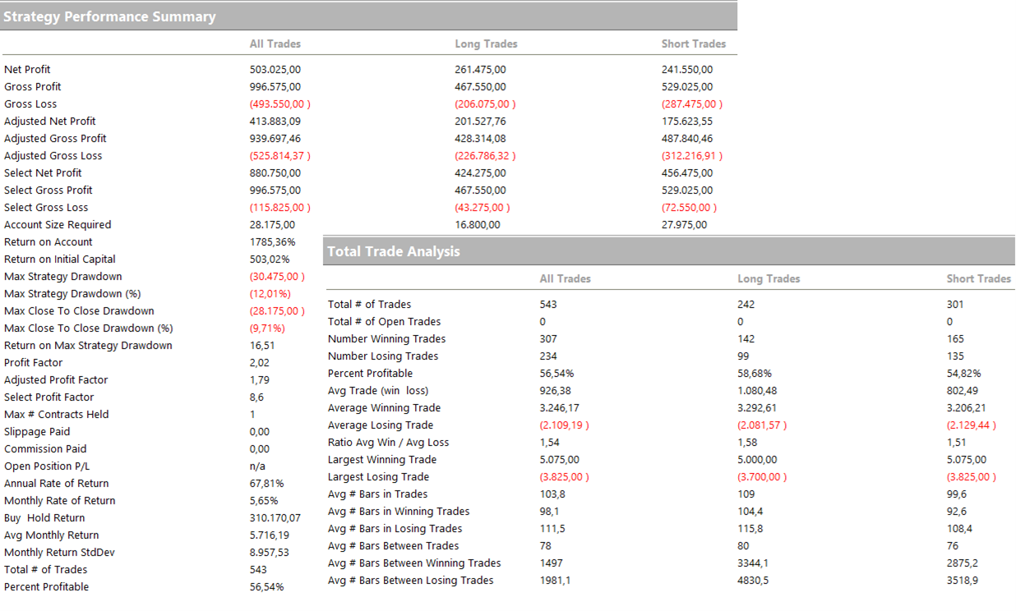
Task: Select the Average Winning Trade label
Action: [x=384, y=408]
